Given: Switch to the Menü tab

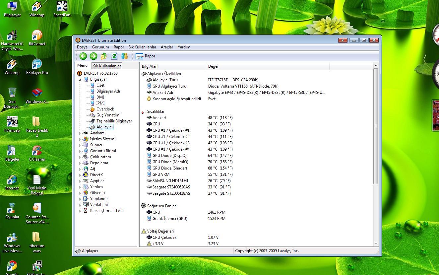Looking at the screenshot, I should tap(82, 65).
